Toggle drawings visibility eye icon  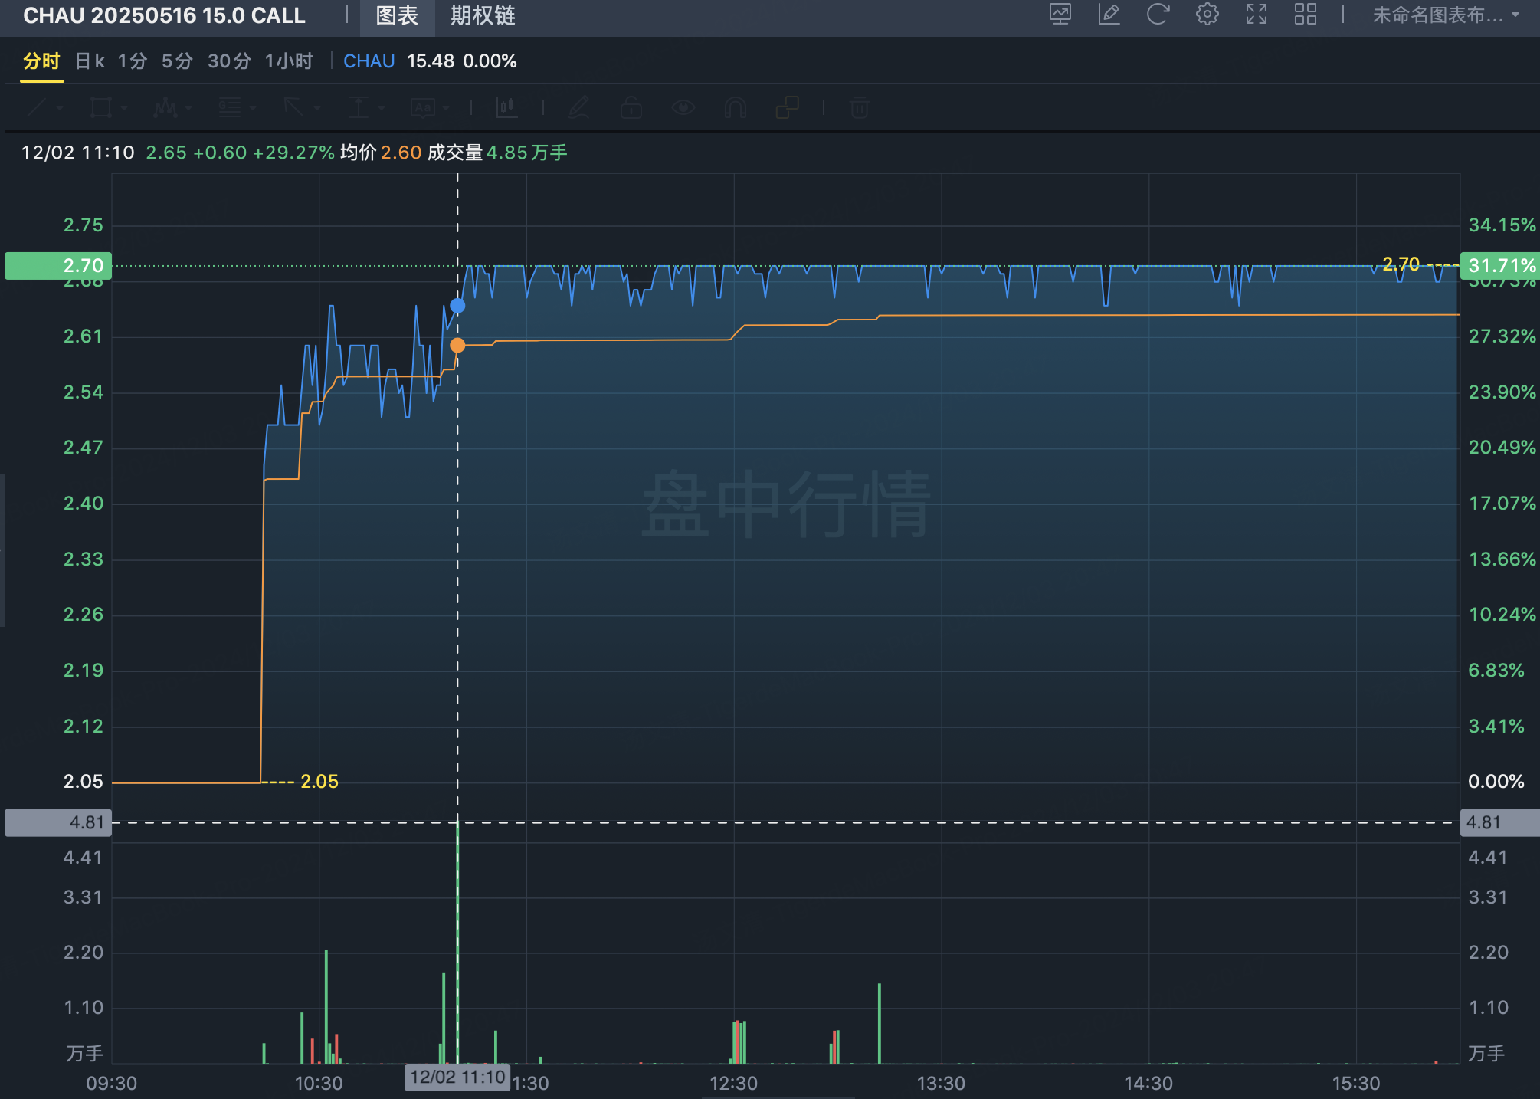[x=683, y=107]
